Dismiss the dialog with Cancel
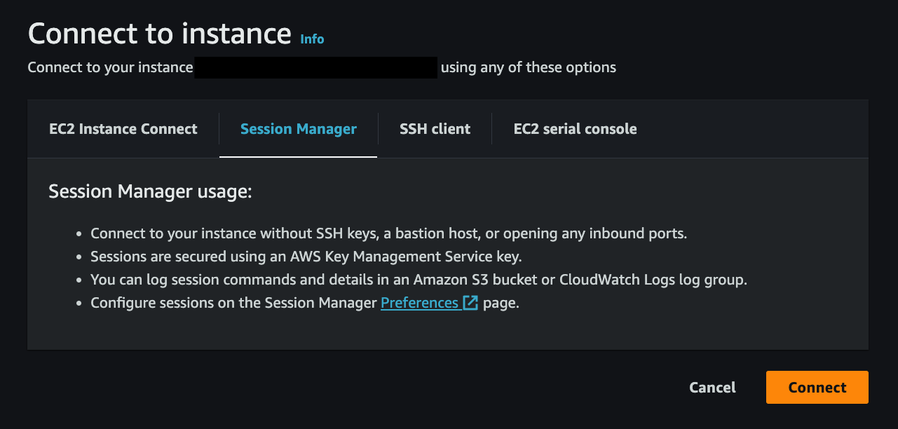Viewport: 898px width, 429px height. 712,387
